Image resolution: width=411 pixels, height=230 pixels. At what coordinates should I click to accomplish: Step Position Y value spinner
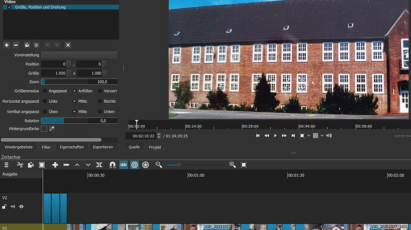104,64
